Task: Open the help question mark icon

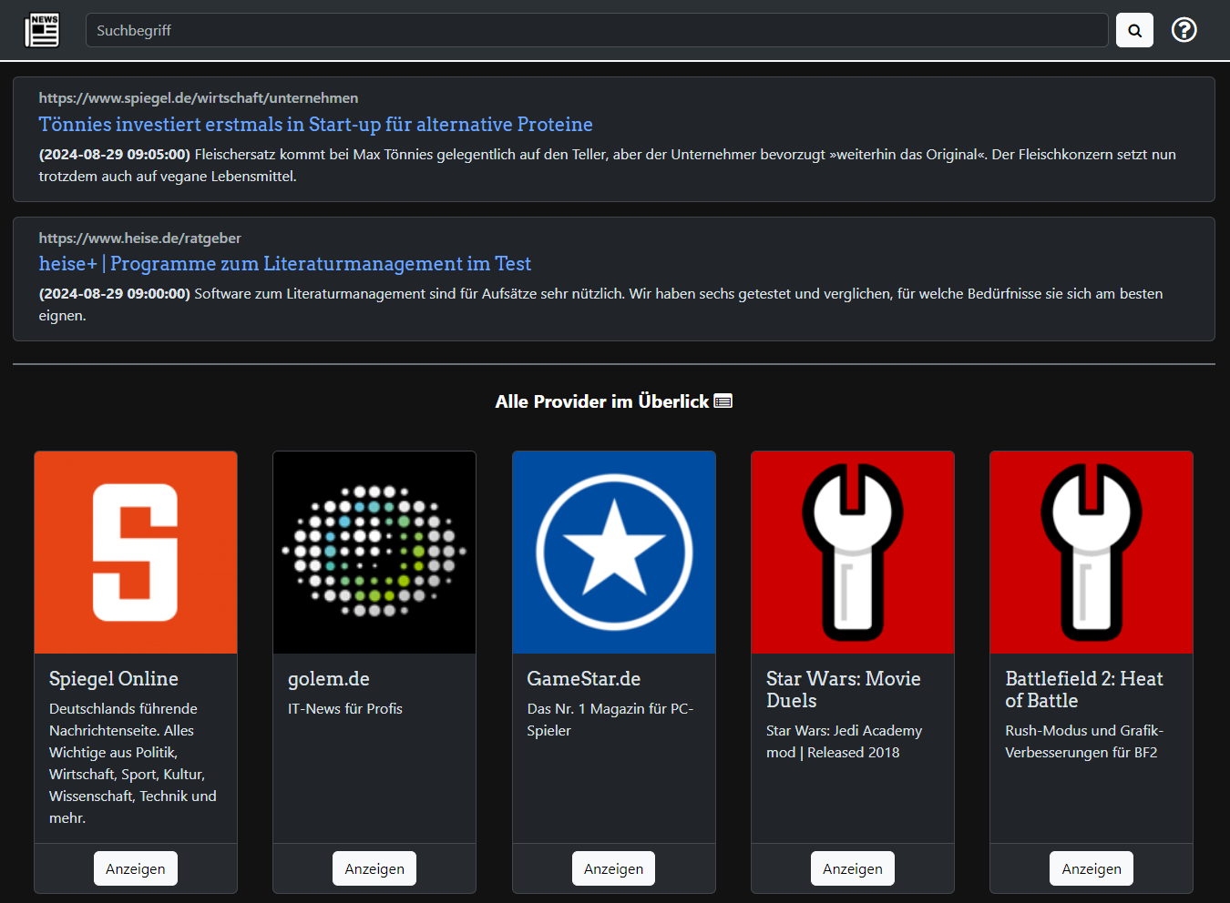Action: point(1184,30)
